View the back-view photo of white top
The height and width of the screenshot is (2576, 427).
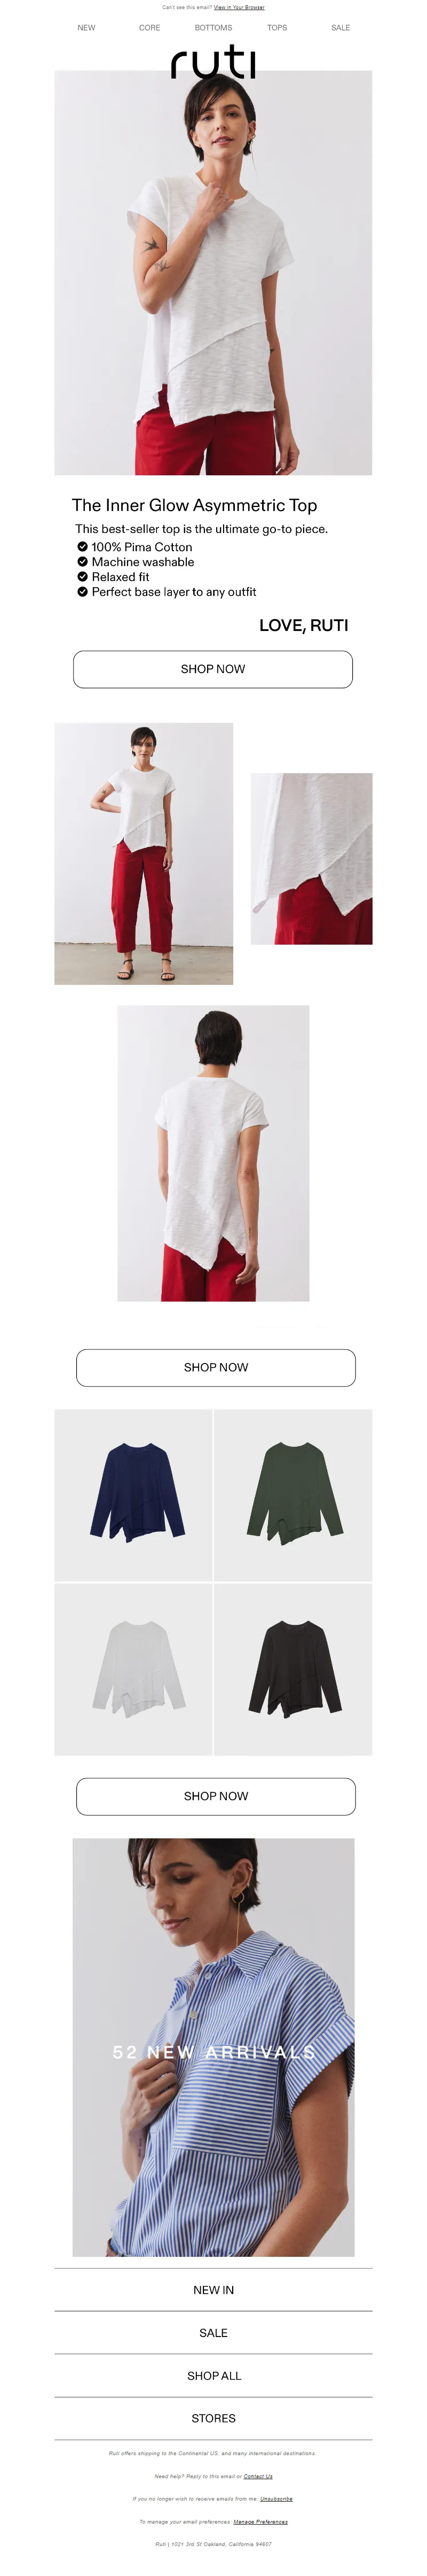(213, 1153)
